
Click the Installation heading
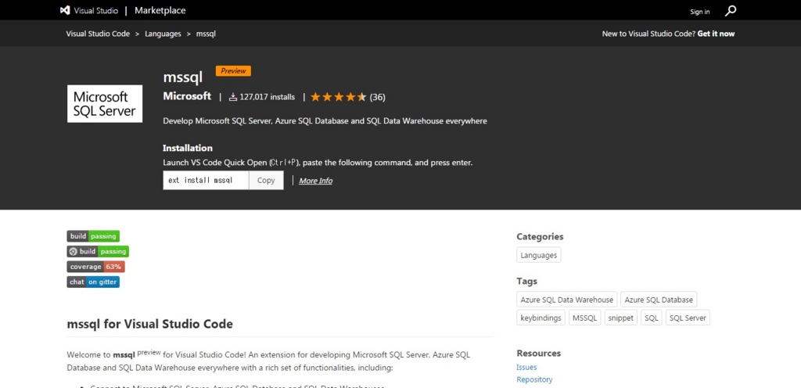pyautogui.click(x=188, y=148)
